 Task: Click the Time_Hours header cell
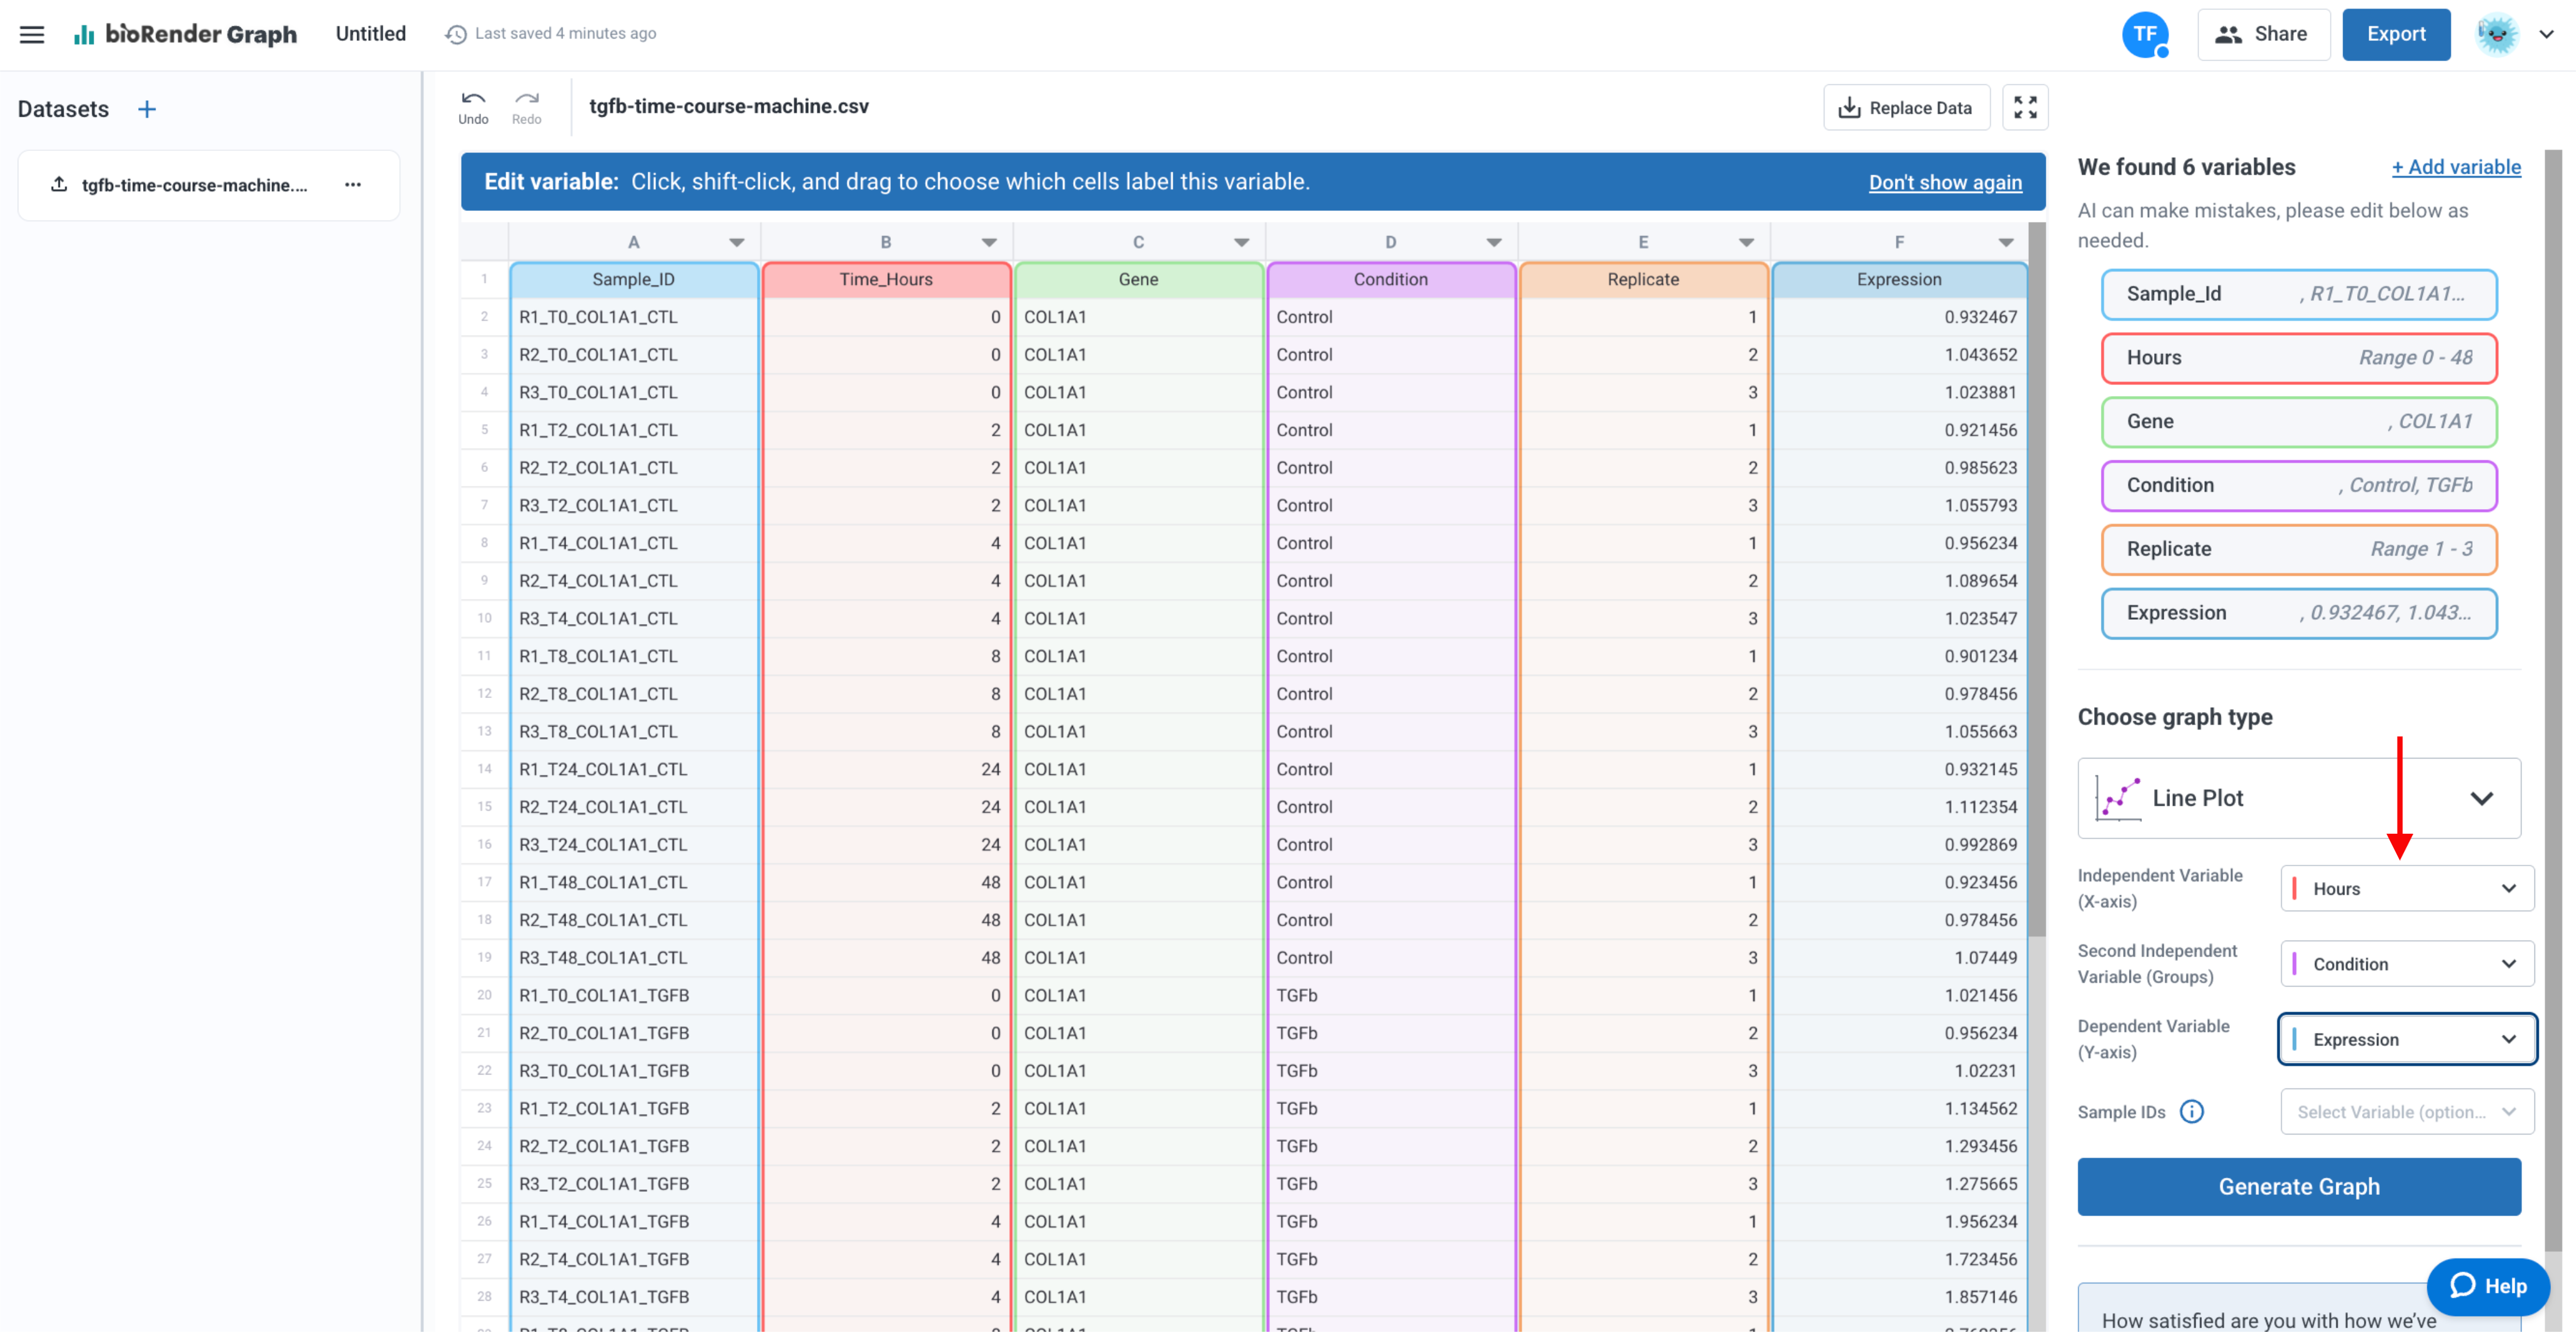[x=886, y=280]
